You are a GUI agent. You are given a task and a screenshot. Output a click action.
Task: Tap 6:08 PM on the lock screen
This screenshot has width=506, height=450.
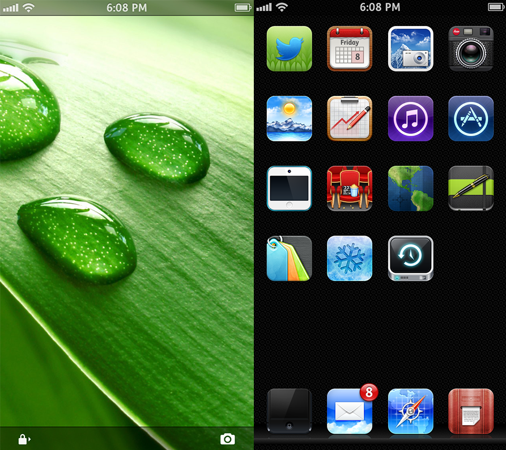[x=127, y=8]
